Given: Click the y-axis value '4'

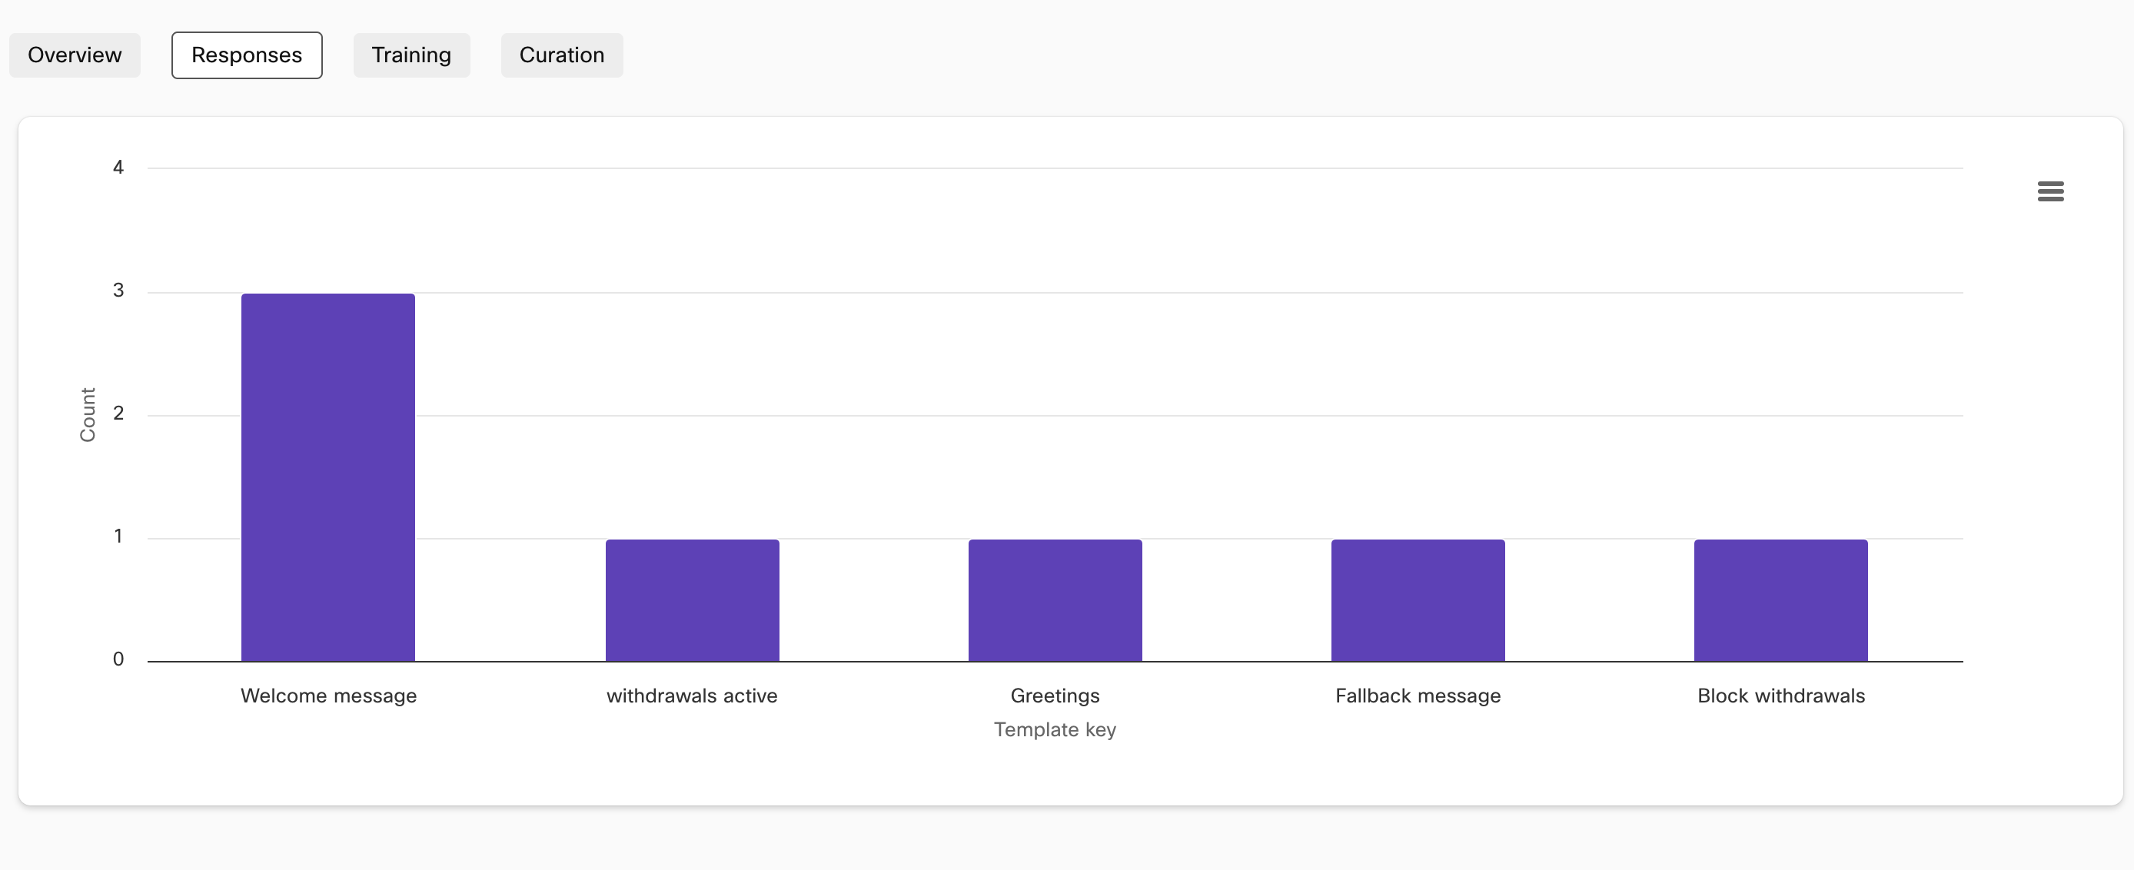Looking at the screenshot, I should [118, 168].
